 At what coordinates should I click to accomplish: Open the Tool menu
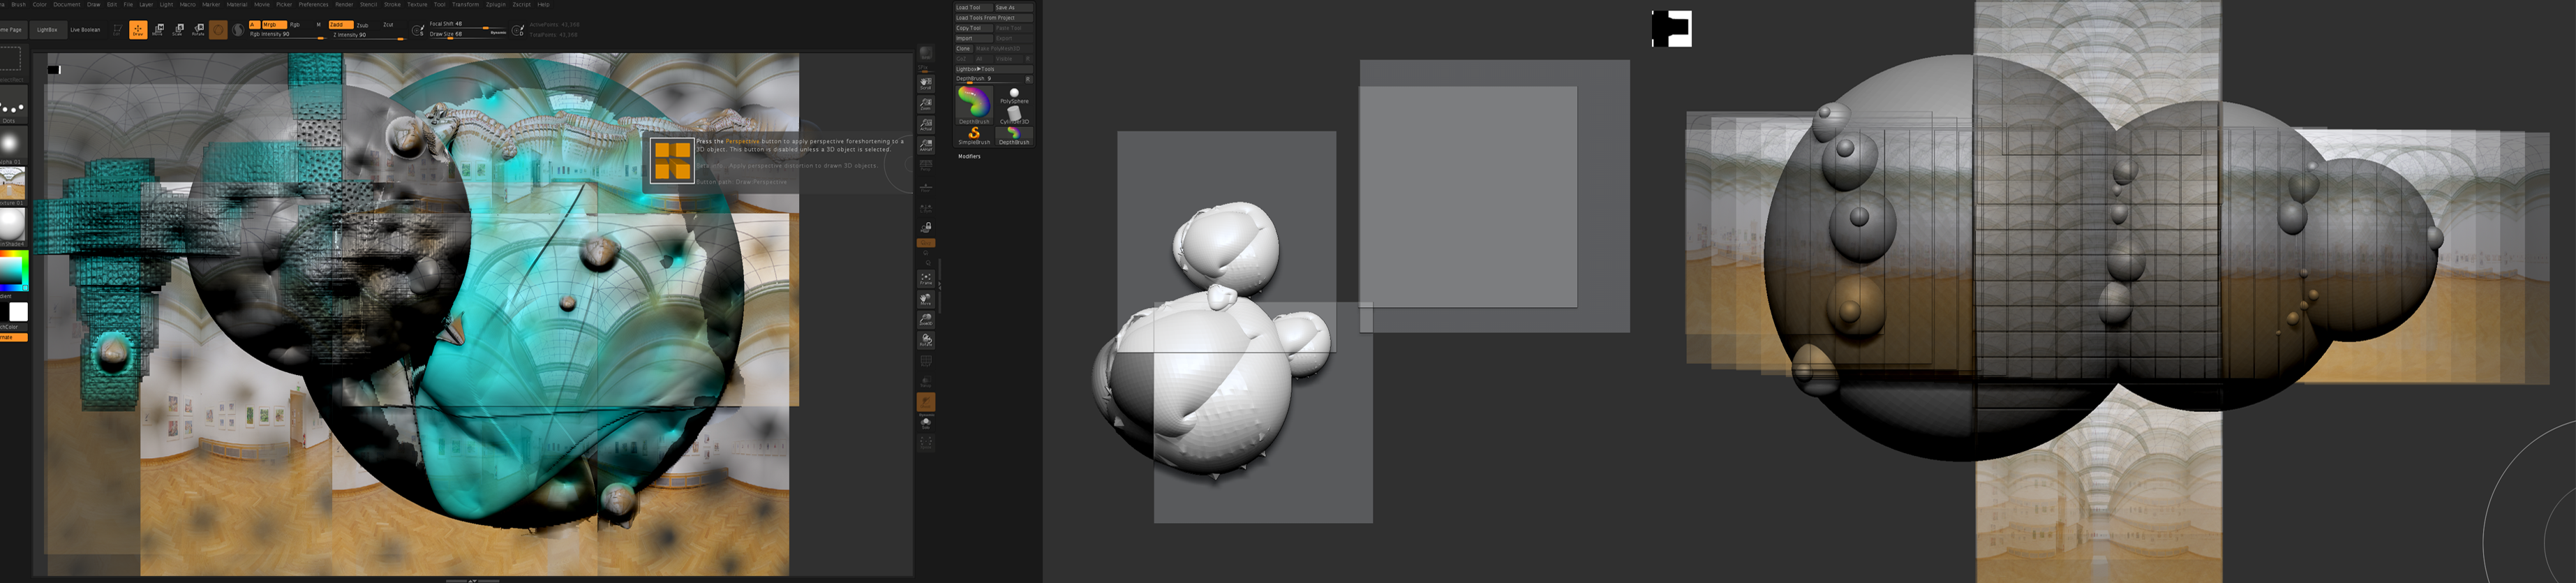pyautogui.click(x=440, y=4)
